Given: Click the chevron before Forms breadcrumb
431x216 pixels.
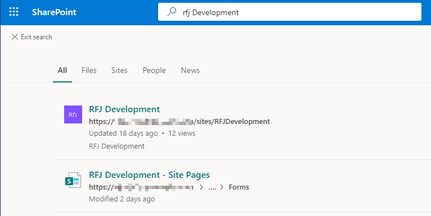Looking at the screenshot, I should point(222,187).
